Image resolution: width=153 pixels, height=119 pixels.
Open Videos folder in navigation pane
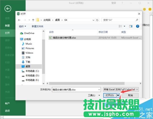(27, 53)
